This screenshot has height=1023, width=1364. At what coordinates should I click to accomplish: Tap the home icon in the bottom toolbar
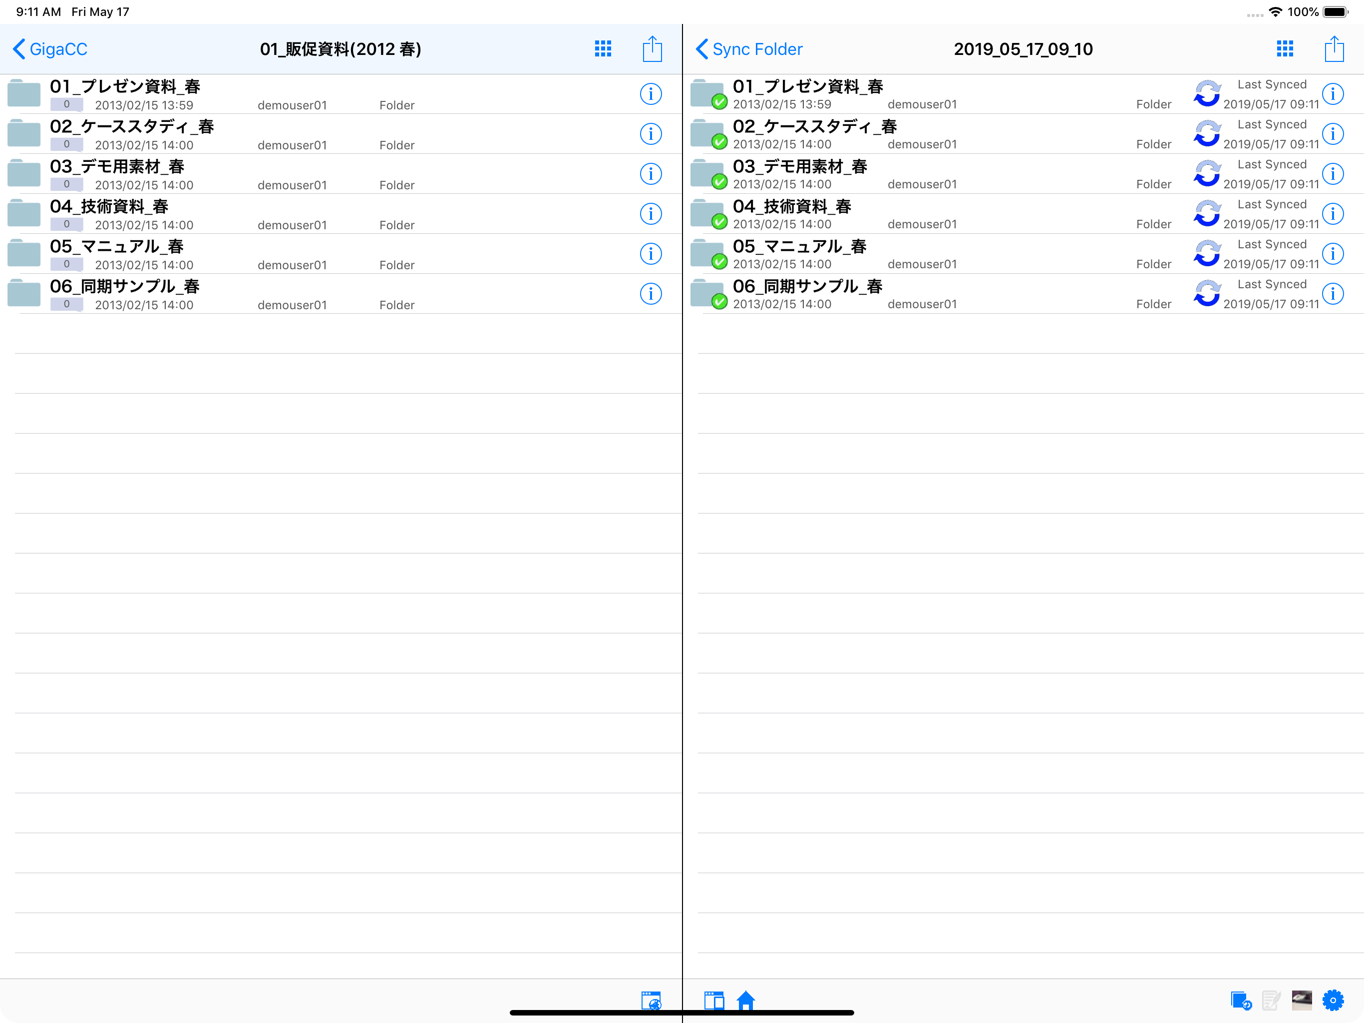click(745, 1000)
